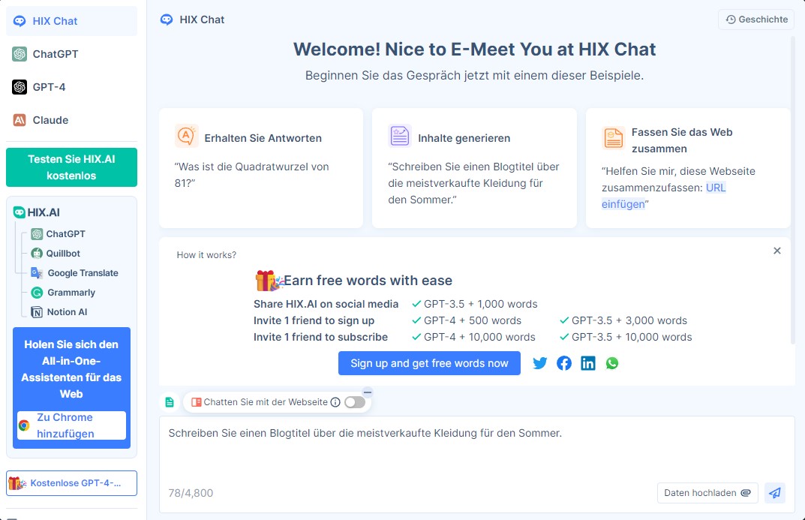
Task: Enable the 'Chatten Sie mit der Webseite' toggle
Action: click(353, 401)
